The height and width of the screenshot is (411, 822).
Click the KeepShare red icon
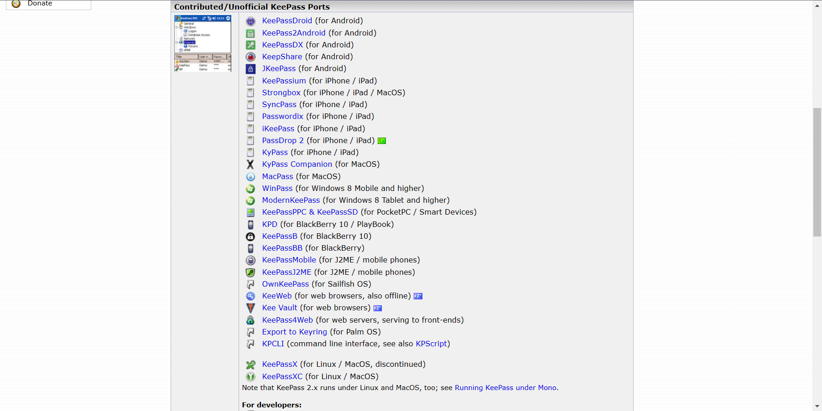250,57
